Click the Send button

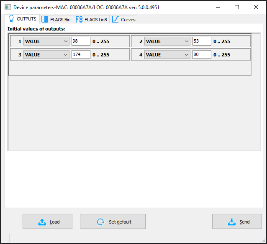[x=237, y=221]
